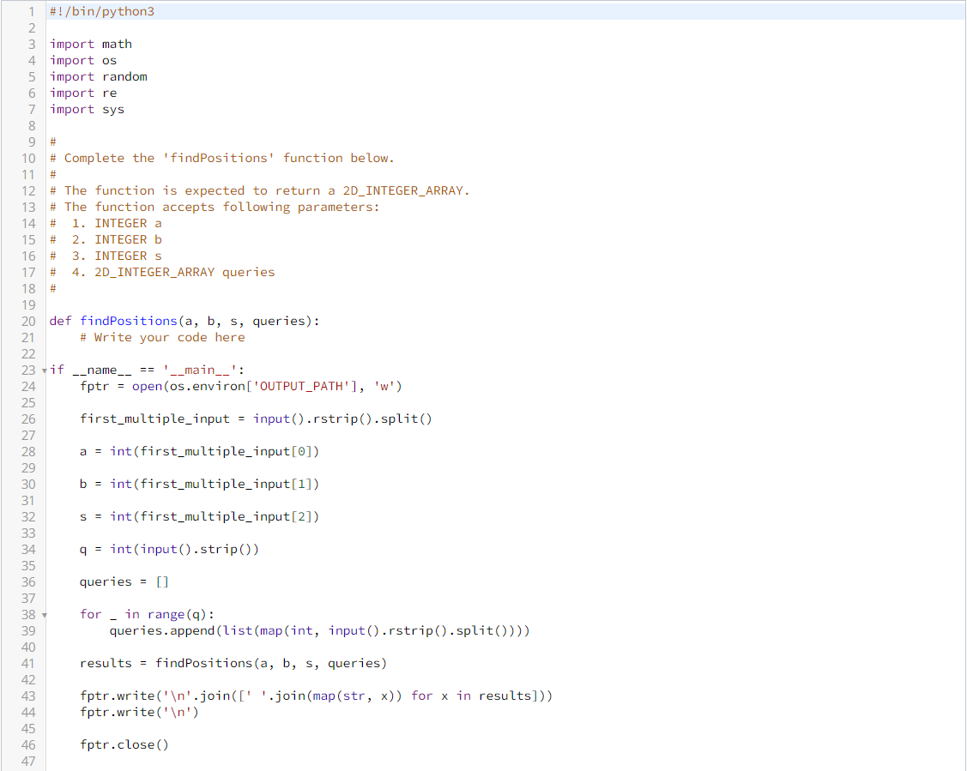Click the if __name__ == '__main__' line
The width and height of the screenshot is (967, 771).
pos(147,370)
